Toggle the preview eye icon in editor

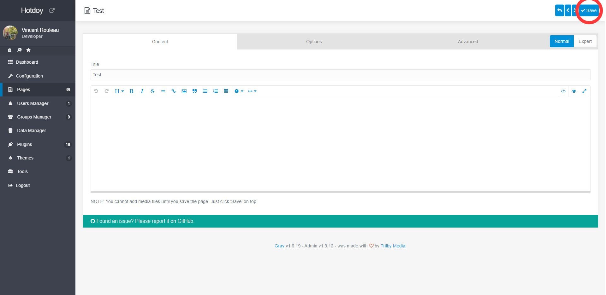coord(574,91)
